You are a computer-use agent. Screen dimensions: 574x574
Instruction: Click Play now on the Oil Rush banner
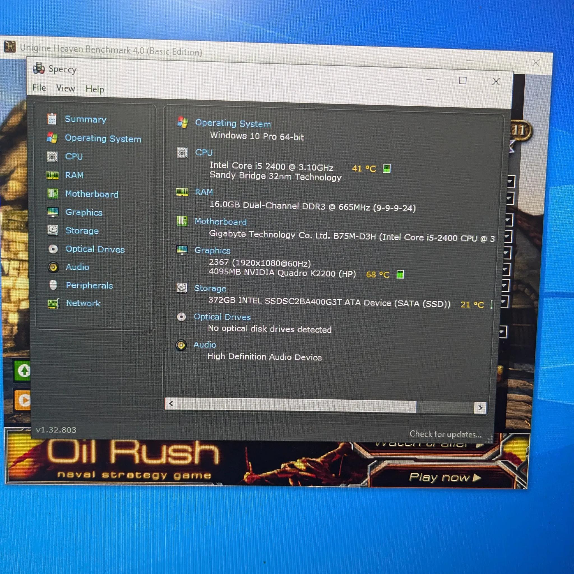point(445,477)
